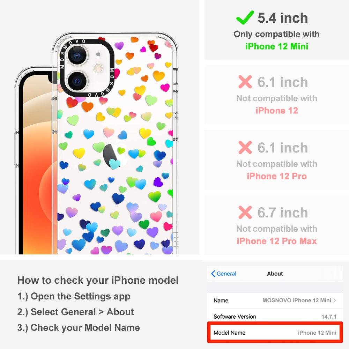
Task: Click the camera flash on the phone
Action: 98,68
